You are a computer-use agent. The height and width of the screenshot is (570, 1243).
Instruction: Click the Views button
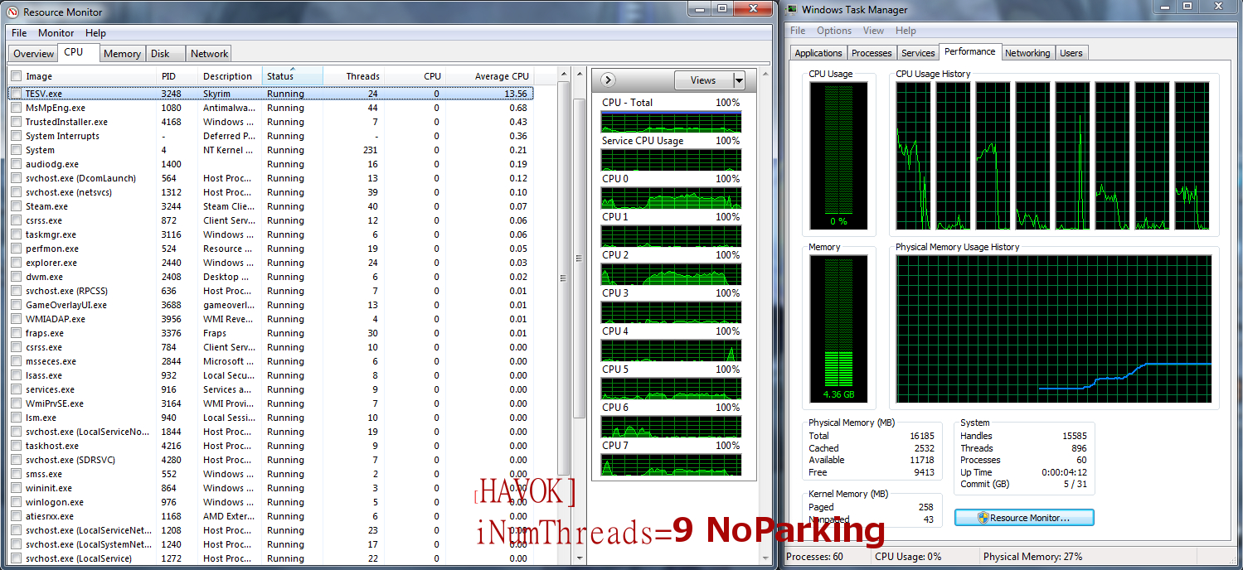click(703, 80)
